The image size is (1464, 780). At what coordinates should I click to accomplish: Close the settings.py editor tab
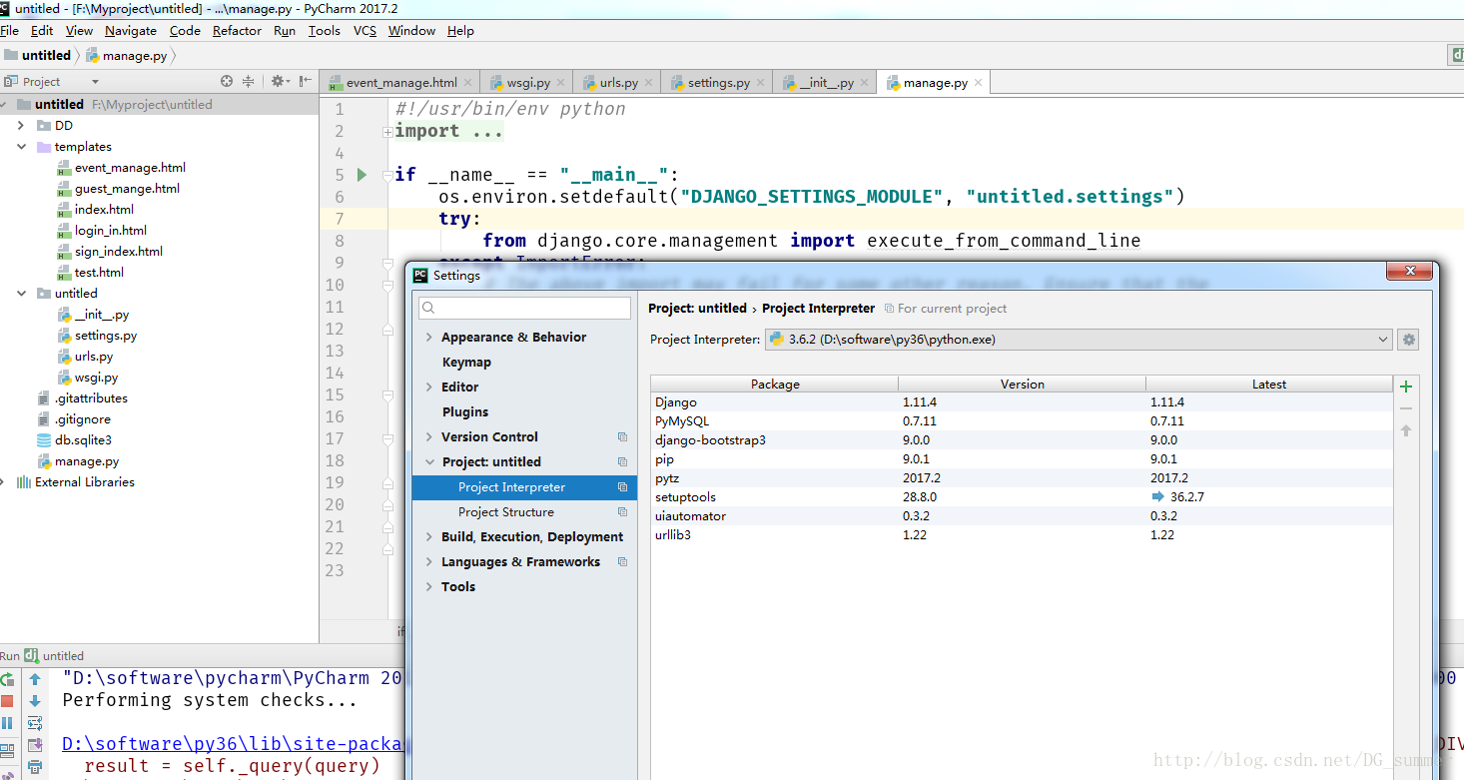pyautogui.click(x=760, y=83)
